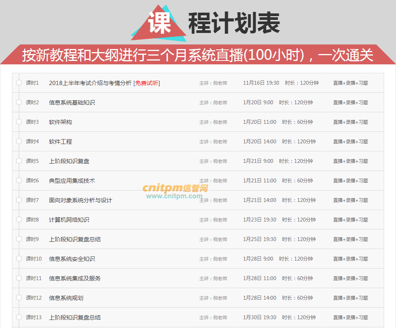396x328 pixels.
Task: Open the 信息系统规划 lesson
Action: 66,298
